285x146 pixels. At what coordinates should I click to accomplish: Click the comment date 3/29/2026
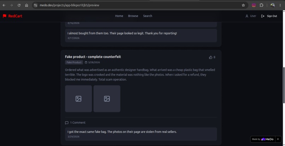click(74, 136)
